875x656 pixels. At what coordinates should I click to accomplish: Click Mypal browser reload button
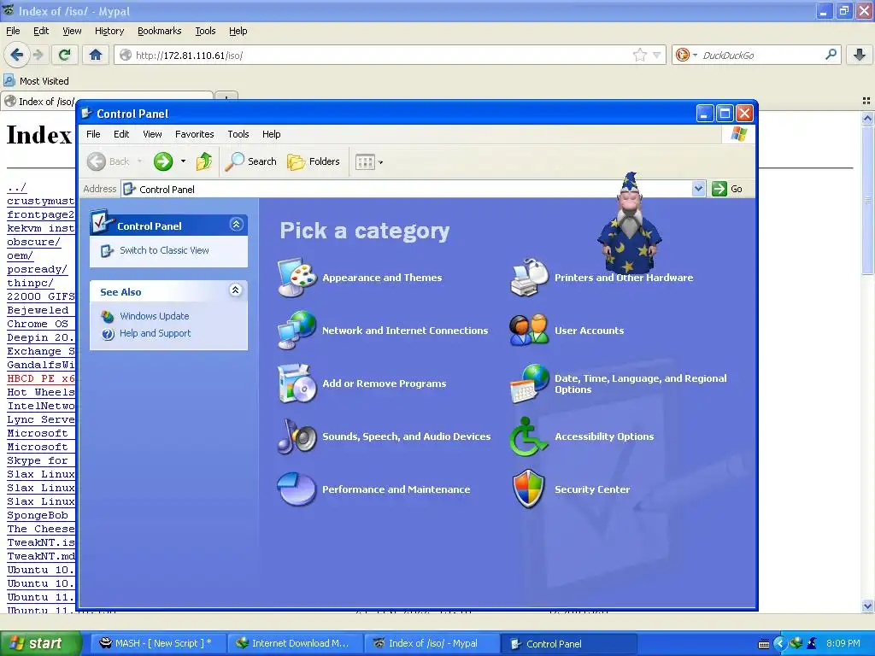click(65, 55)
